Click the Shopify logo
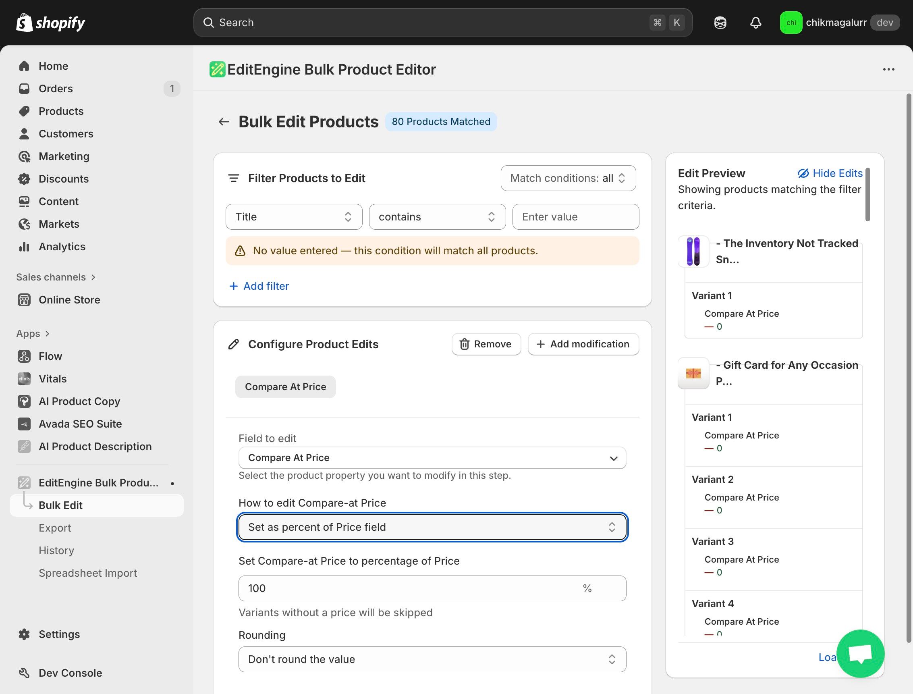 coord(50,23)
